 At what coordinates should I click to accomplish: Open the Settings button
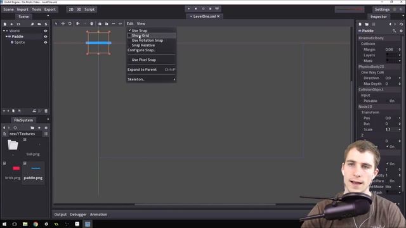tap(382, 9)
